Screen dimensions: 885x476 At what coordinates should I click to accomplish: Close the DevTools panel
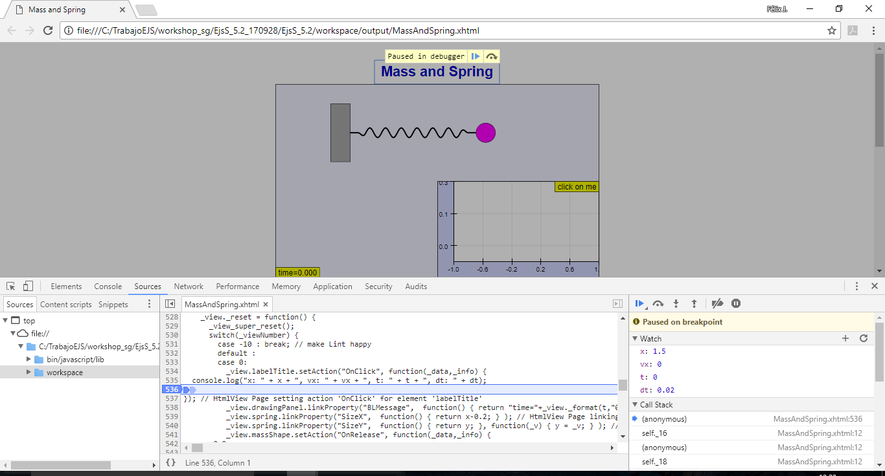(x=875, y=287)
